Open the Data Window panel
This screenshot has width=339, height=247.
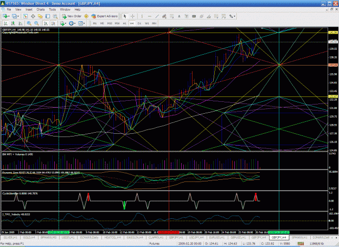coord(33,16)
